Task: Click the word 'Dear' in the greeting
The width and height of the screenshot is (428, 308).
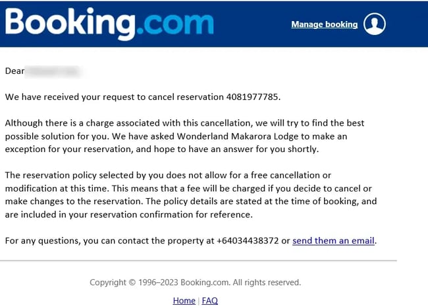Action: [14, 70]
